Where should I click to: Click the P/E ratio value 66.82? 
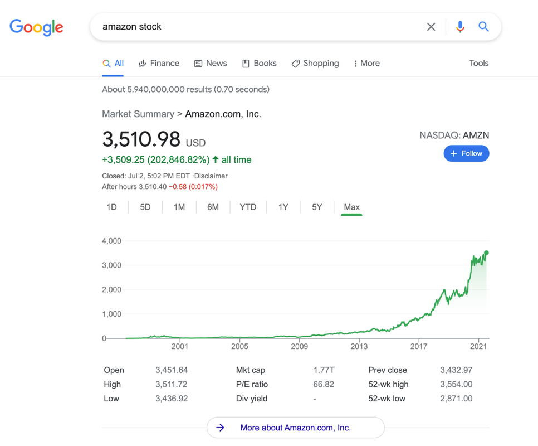pos(324,384)
